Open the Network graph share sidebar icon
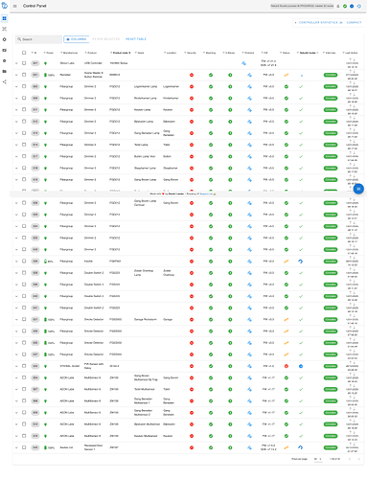The height and width of the screenshot is (479, 367). [x=4, y=81]
